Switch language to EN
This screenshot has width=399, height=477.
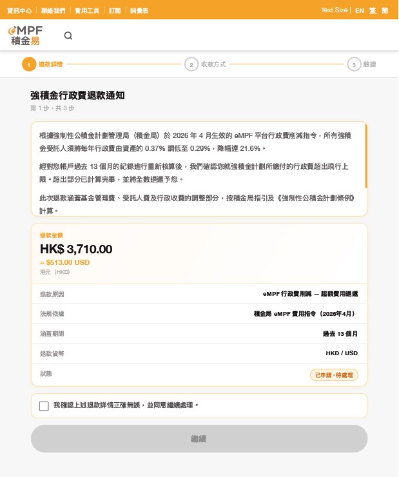(x=360, y=11)
